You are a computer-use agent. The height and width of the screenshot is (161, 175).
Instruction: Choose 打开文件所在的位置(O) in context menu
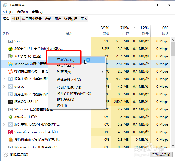point(77,94)
